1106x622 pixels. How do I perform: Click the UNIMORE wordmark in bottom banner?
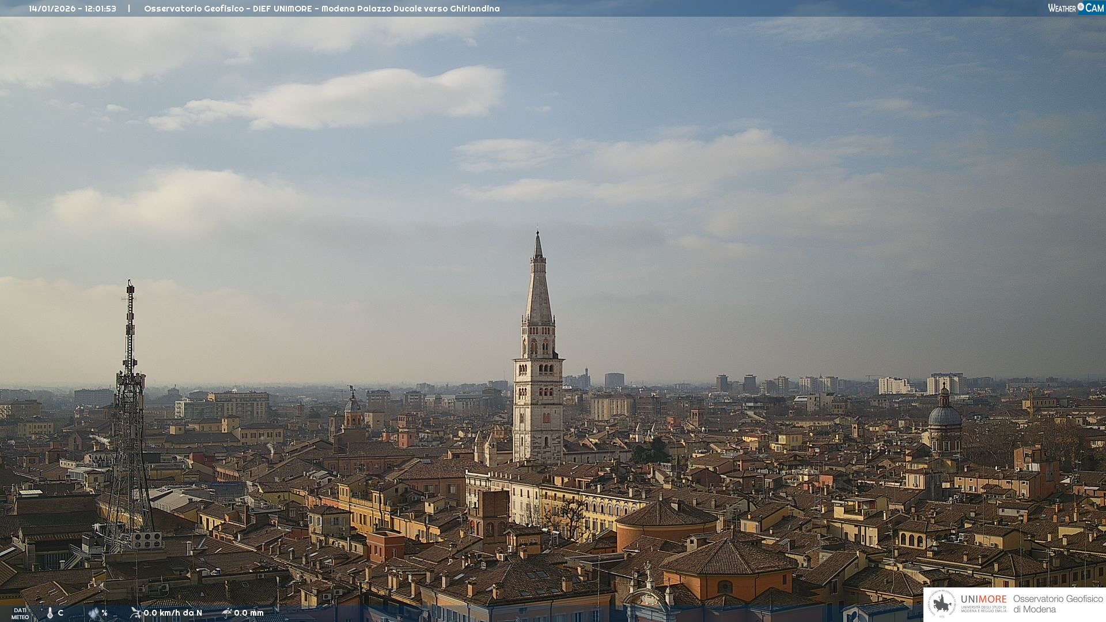[983, 599]
